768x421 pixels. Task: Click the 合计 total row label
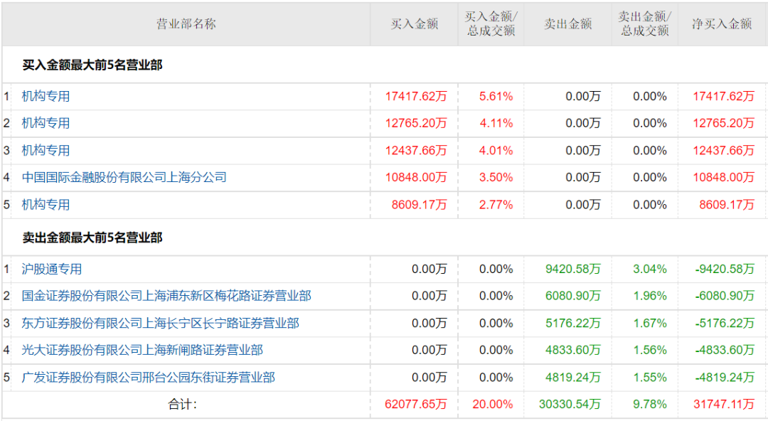[x=183, y=404]
